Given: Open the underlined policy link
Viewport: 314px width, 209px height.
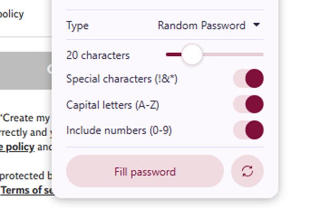Looking at the screenshot, I should point(18,147).
